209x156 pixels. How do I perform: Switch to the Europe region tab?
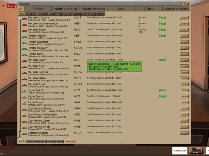38,9
